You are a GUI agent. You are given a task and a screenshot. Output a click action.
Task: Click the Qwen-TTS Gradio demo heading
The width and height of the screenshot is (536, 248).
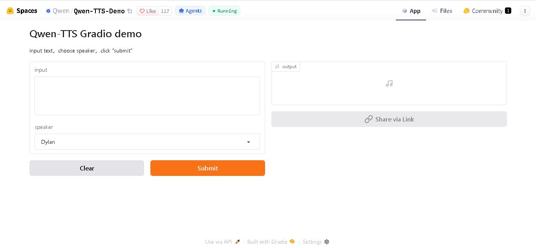tap(86, 34)
